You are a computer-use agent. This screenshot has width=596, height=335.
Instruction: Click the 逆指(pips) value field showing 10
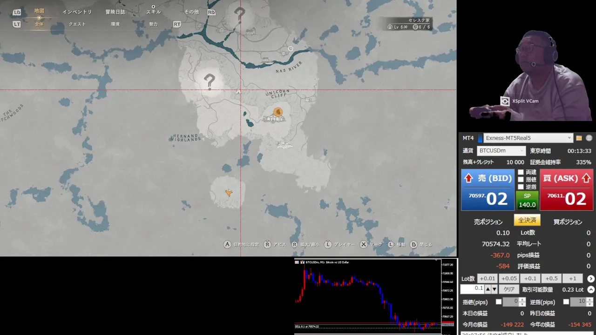point(578,302)
